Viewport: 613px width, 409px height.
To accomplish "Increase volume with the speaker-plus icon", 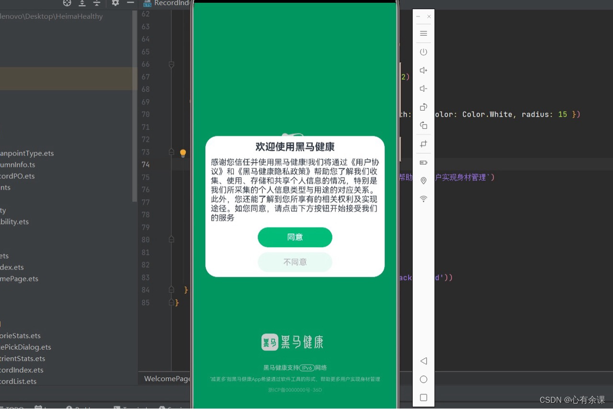I will [x=423, y=70].
